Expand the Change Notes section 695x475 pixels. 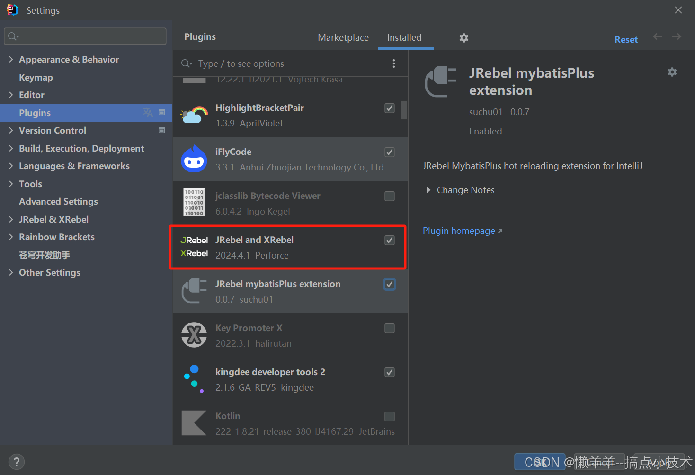click(x=428, y=190)
